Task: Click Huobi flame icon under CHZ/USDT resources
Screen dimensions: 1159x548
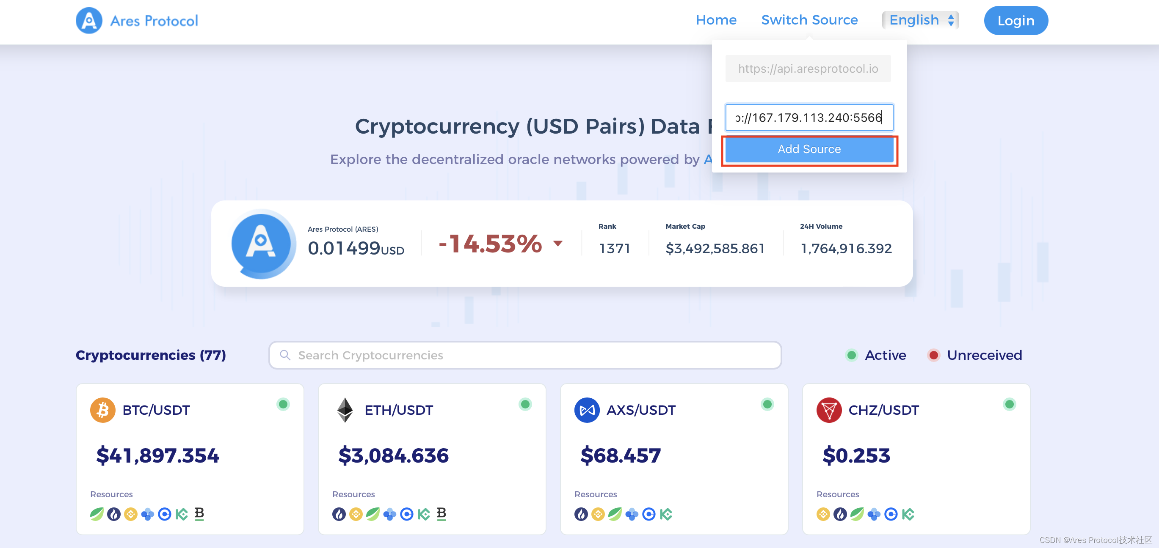Action: (840, 514)
